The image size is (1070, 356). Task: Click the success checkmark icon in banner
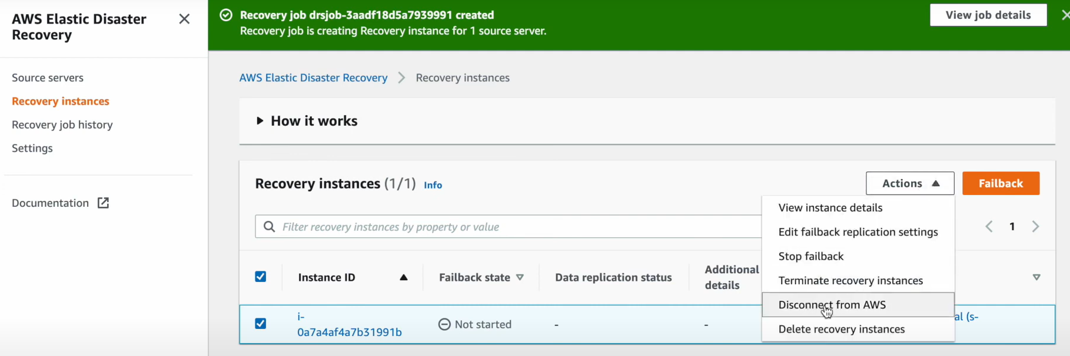tap(226, 15)
